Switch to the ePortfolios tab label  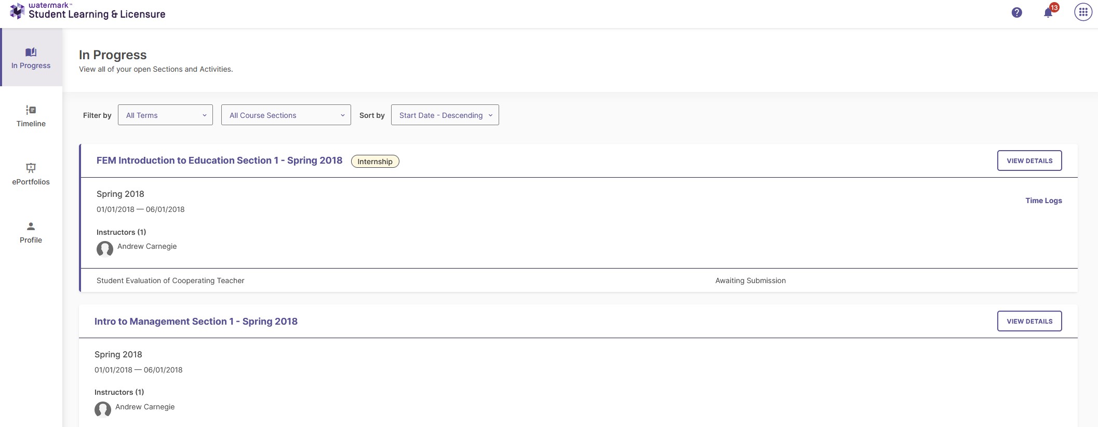(x=31, y=182)
